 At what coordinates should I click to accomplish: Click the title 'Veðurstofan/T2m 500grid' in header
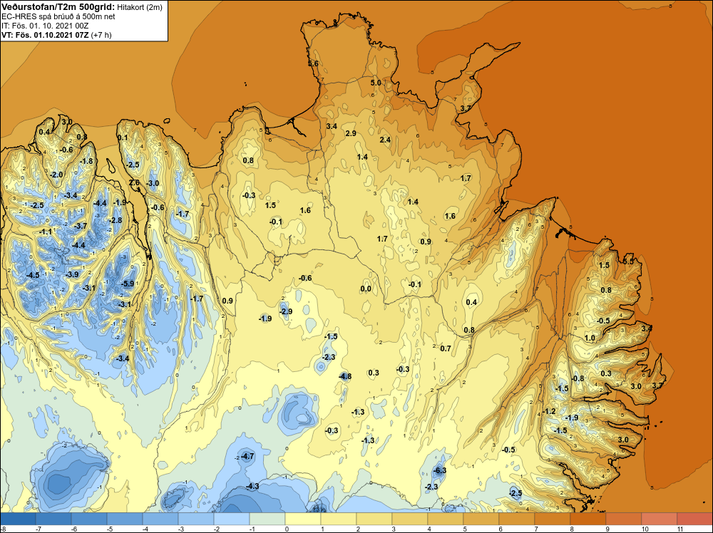coord(57,6)
